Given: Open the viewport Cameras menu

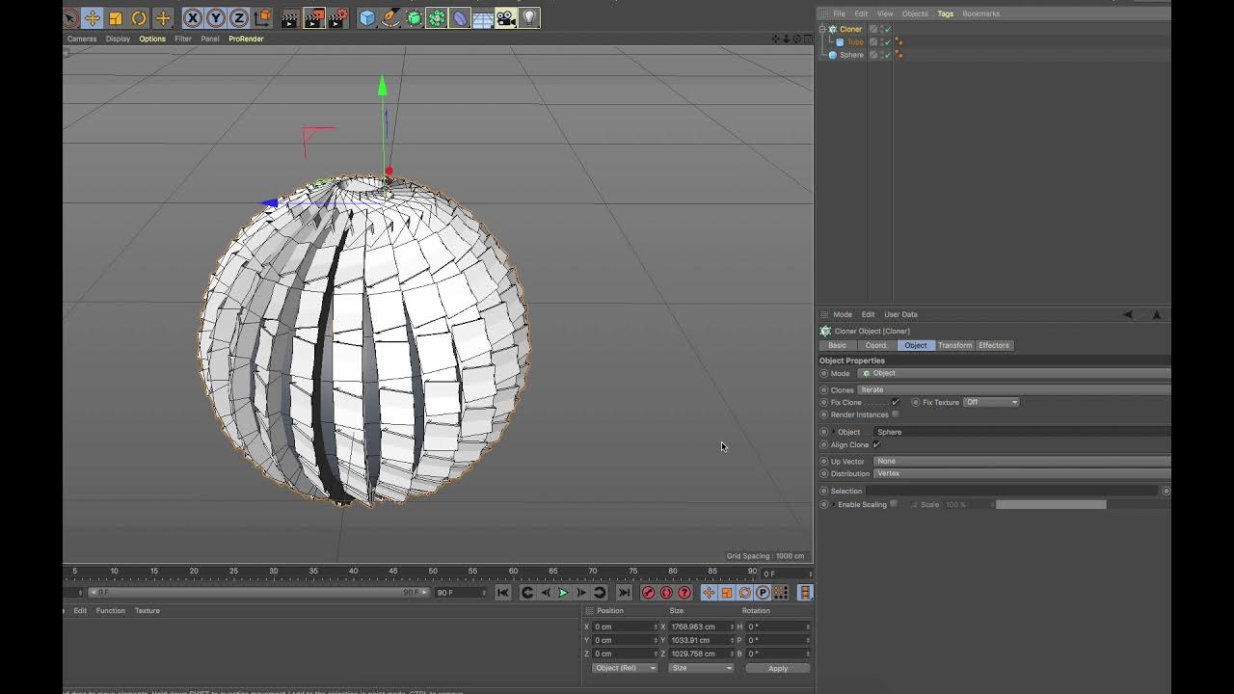Looking at the screenshot, I should [82, 39].
